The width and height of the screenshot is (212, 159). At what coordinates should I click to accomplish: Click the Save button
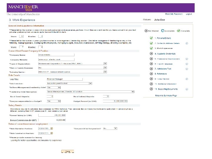pos(68,151)
